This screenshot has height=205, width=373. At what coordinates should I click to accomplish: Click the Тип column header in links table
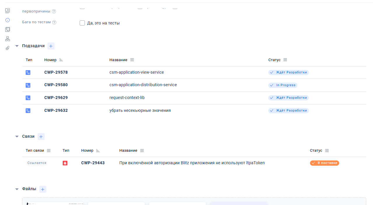click(x=66, y=151)
